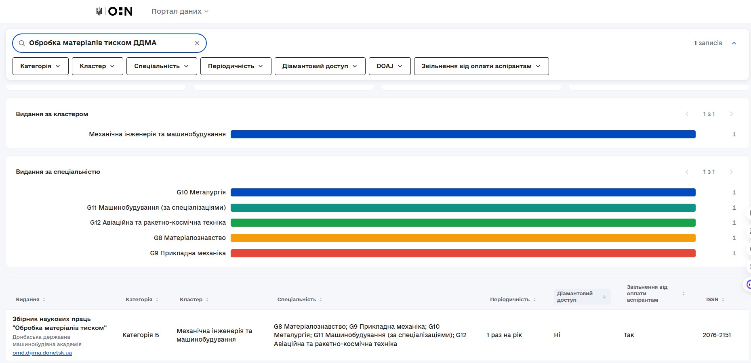Click the G10 Металургія chart label
Image resolution: width=751 pixels, height=363 pixels.
pos(201,192)
